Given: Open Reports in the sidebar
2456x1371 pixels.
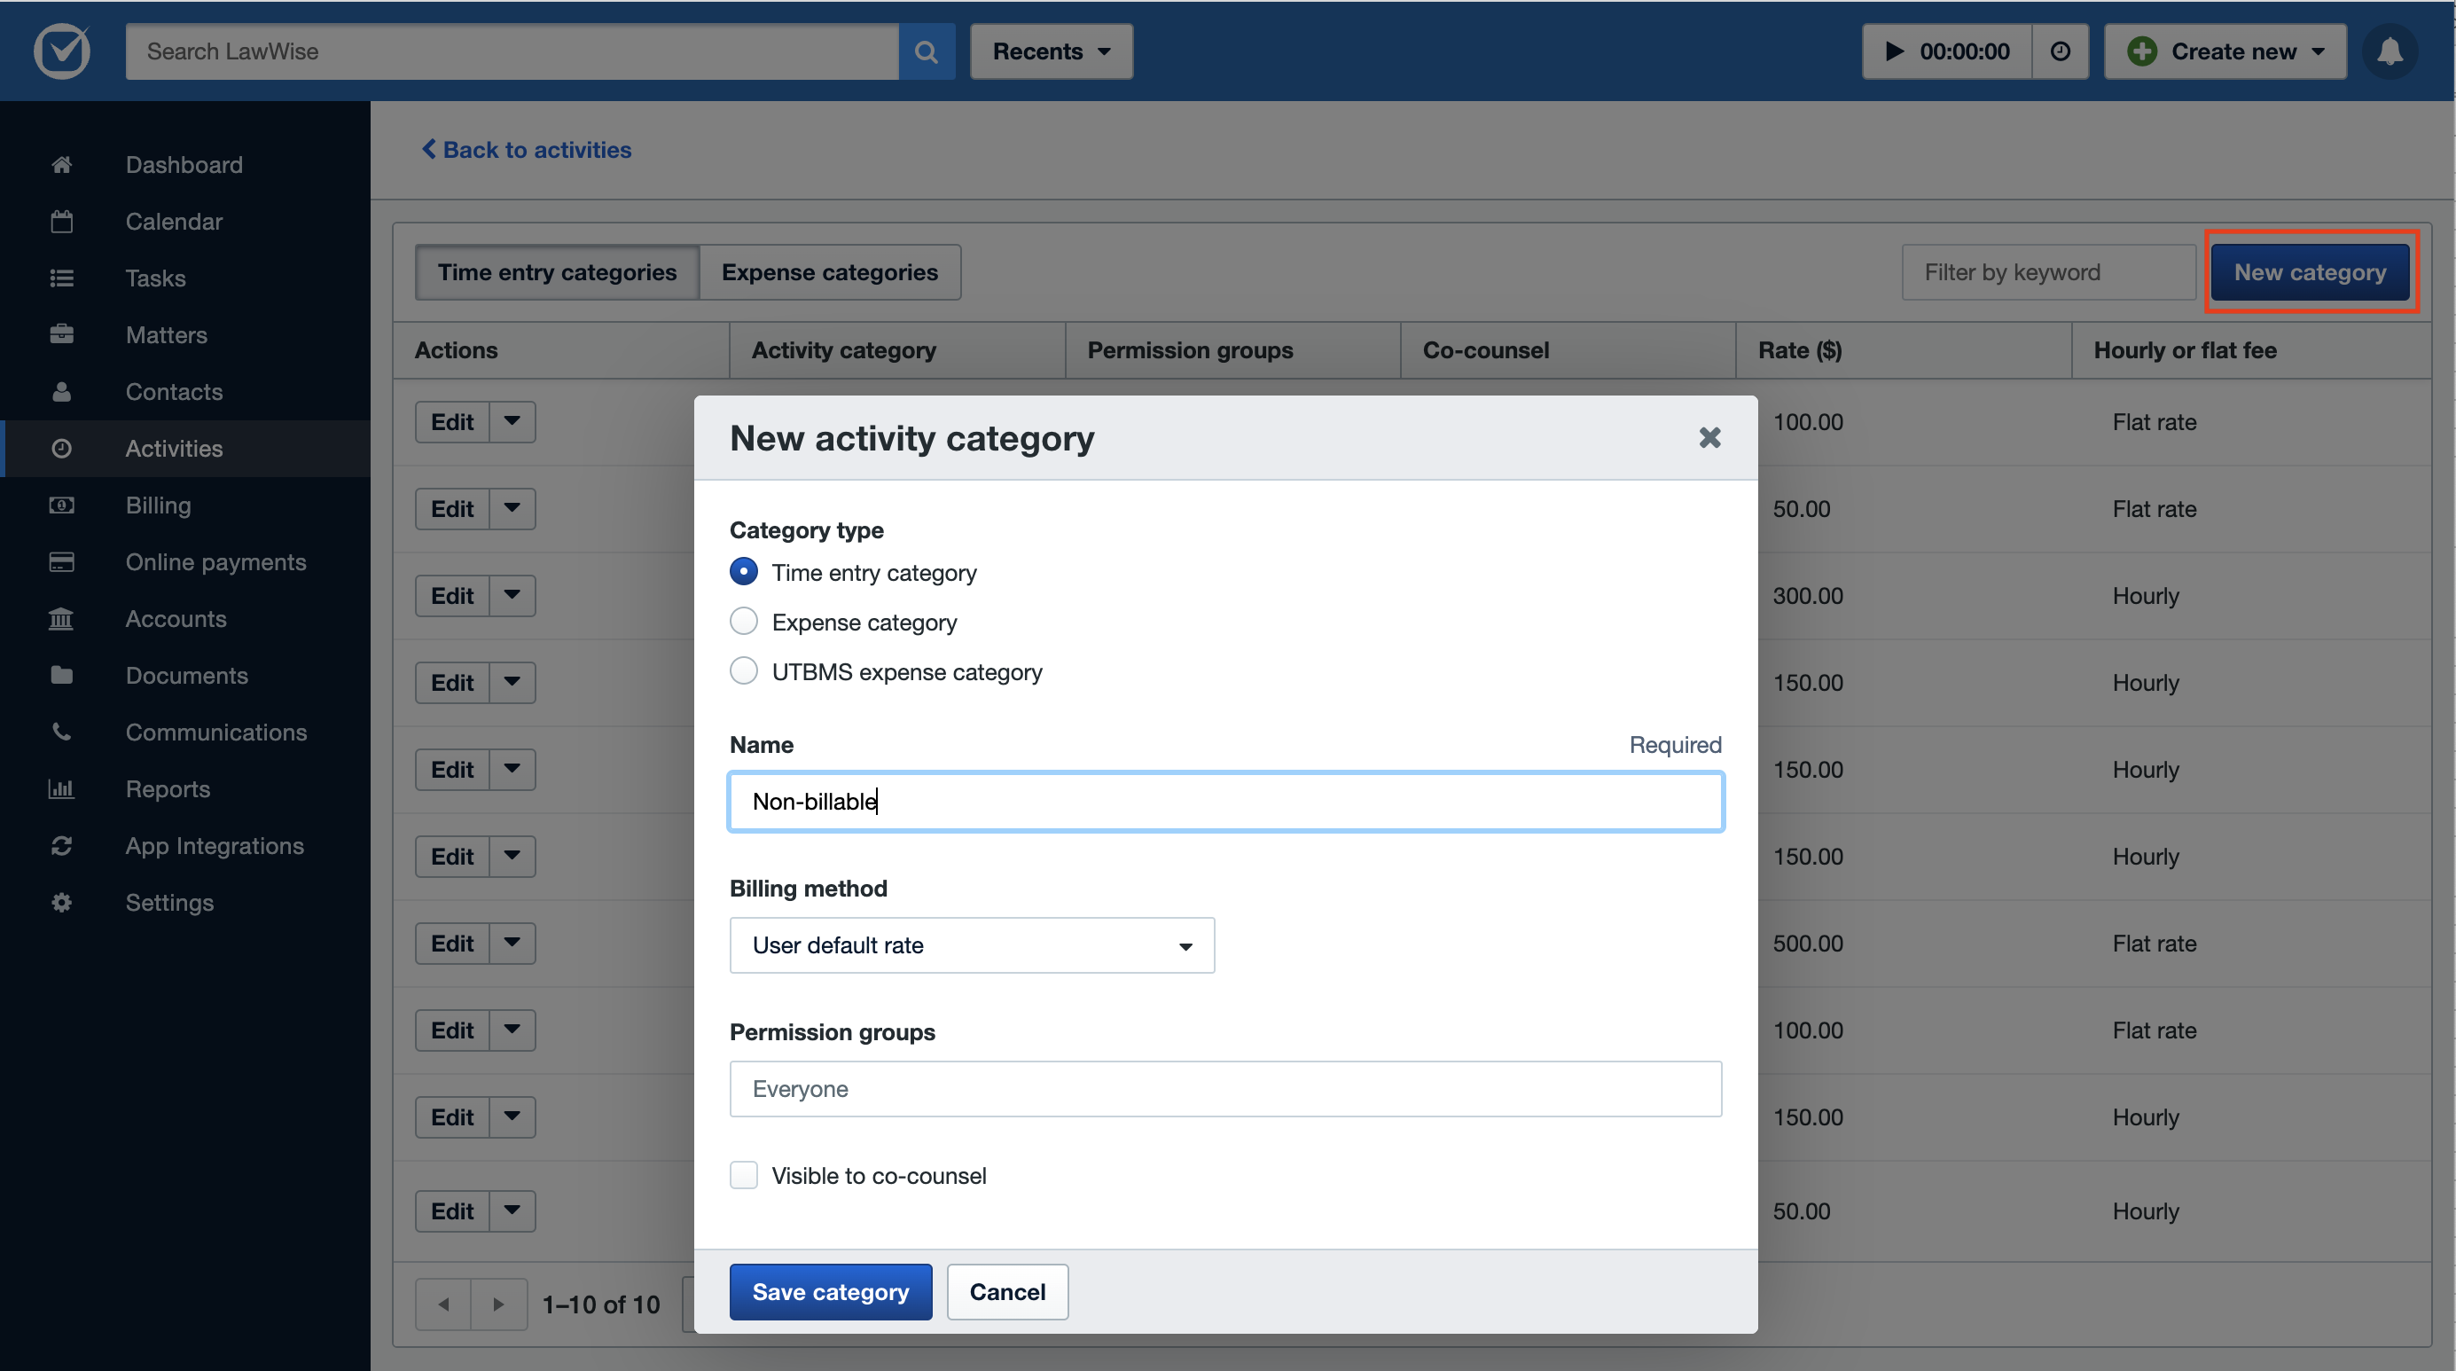Looking at the screenshot, I should click(168, 788).
